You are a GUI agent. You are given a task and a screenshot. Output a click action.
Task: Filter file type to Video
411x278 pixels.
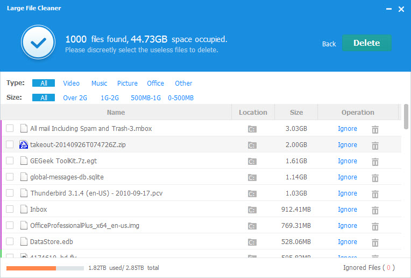click(72, 83)
